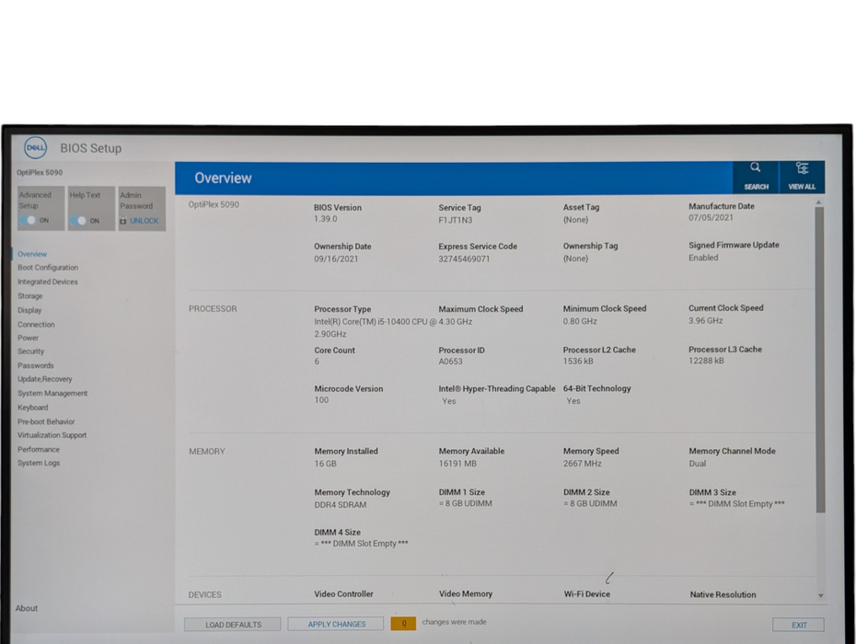This screenshot has height=644, width=856.
Task: Click the Native Resolution label
Action: pos(723,594)
